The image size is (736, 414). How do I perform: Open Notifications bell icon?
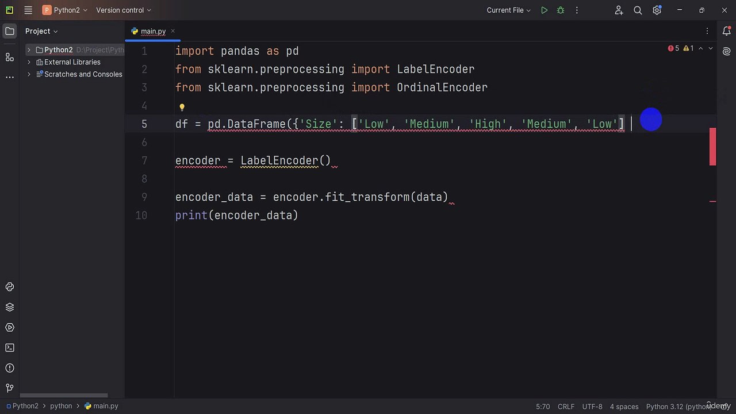point(726,31)
